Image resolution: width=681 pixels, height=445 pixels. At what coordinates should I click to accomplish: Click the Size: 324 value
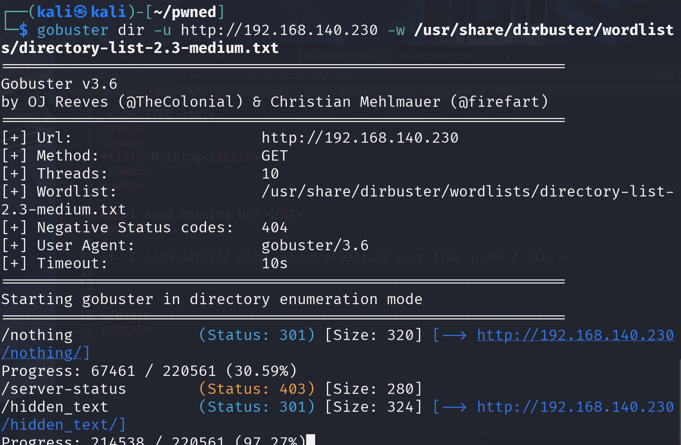point(373,407)
